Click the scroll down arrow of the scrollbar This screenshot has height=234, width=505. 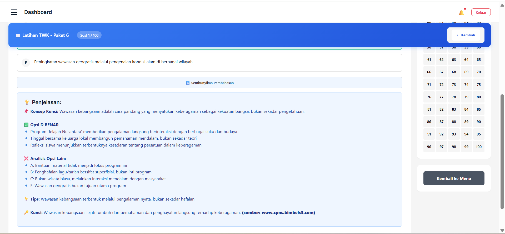pos(502,231)
